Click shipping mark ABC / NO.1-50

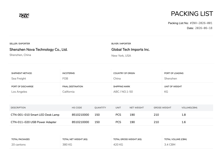(123, 92)
